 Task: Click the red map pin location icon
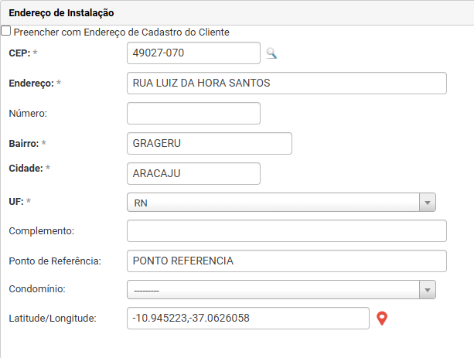point(381,319)
